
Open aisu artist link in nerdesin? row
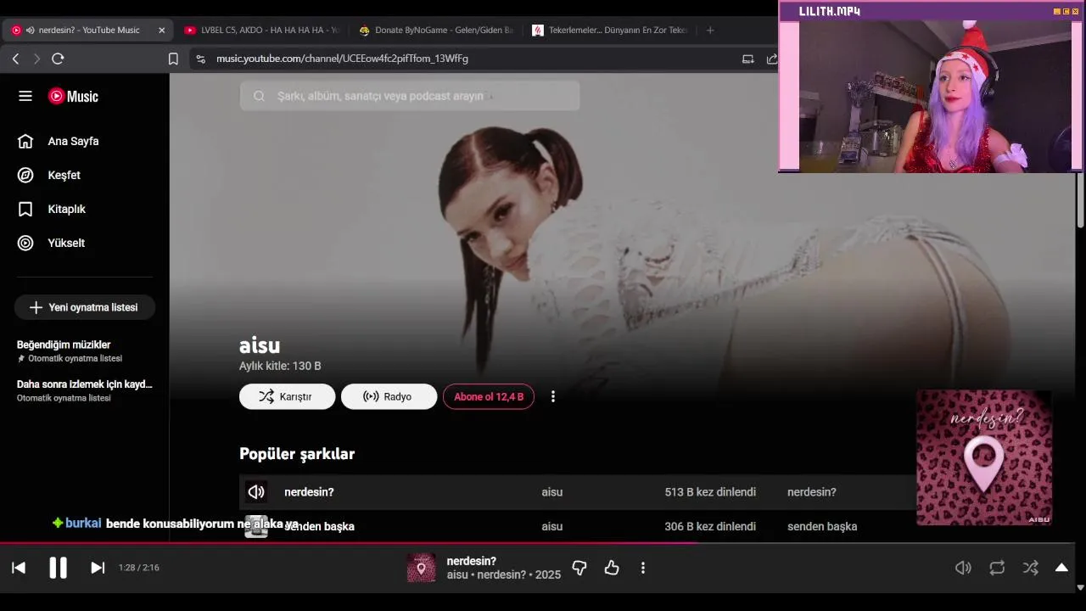coord(551,492)
